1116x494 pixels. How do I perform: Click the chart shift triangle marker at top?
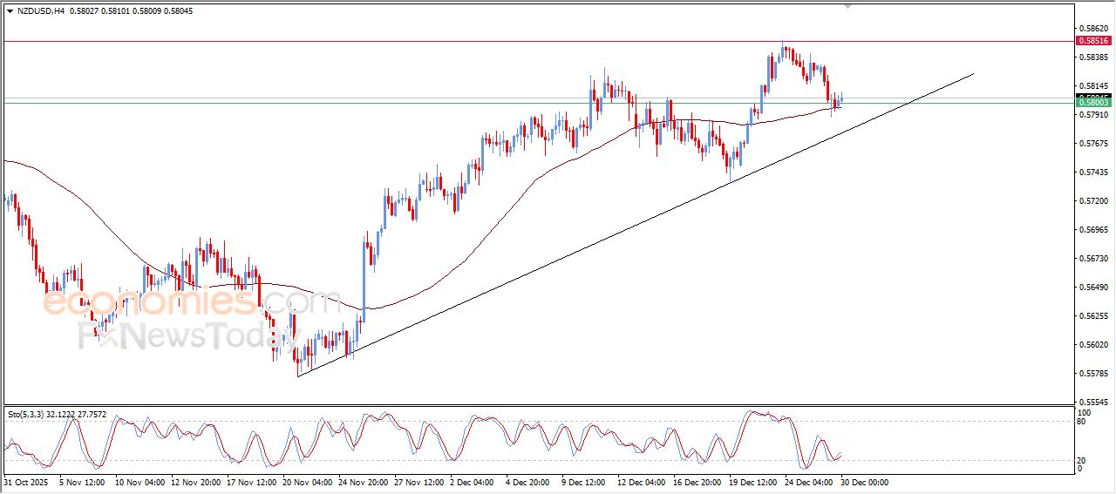pyautogui.click(x=847, y=6)
